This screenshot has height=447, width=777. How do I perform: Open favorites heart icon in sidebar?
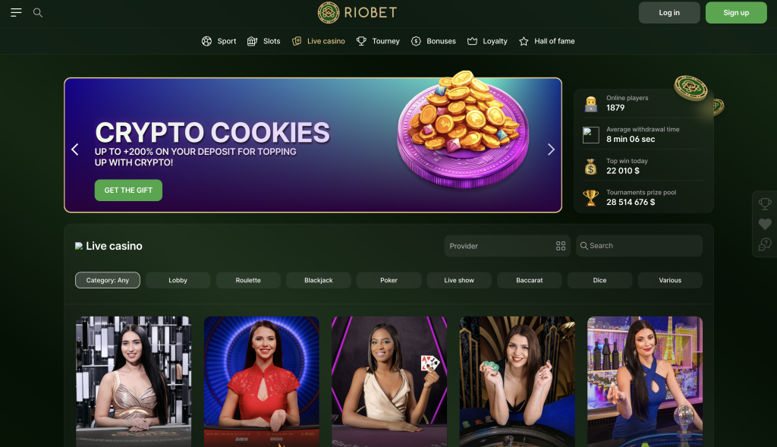(x=765, y=224)
